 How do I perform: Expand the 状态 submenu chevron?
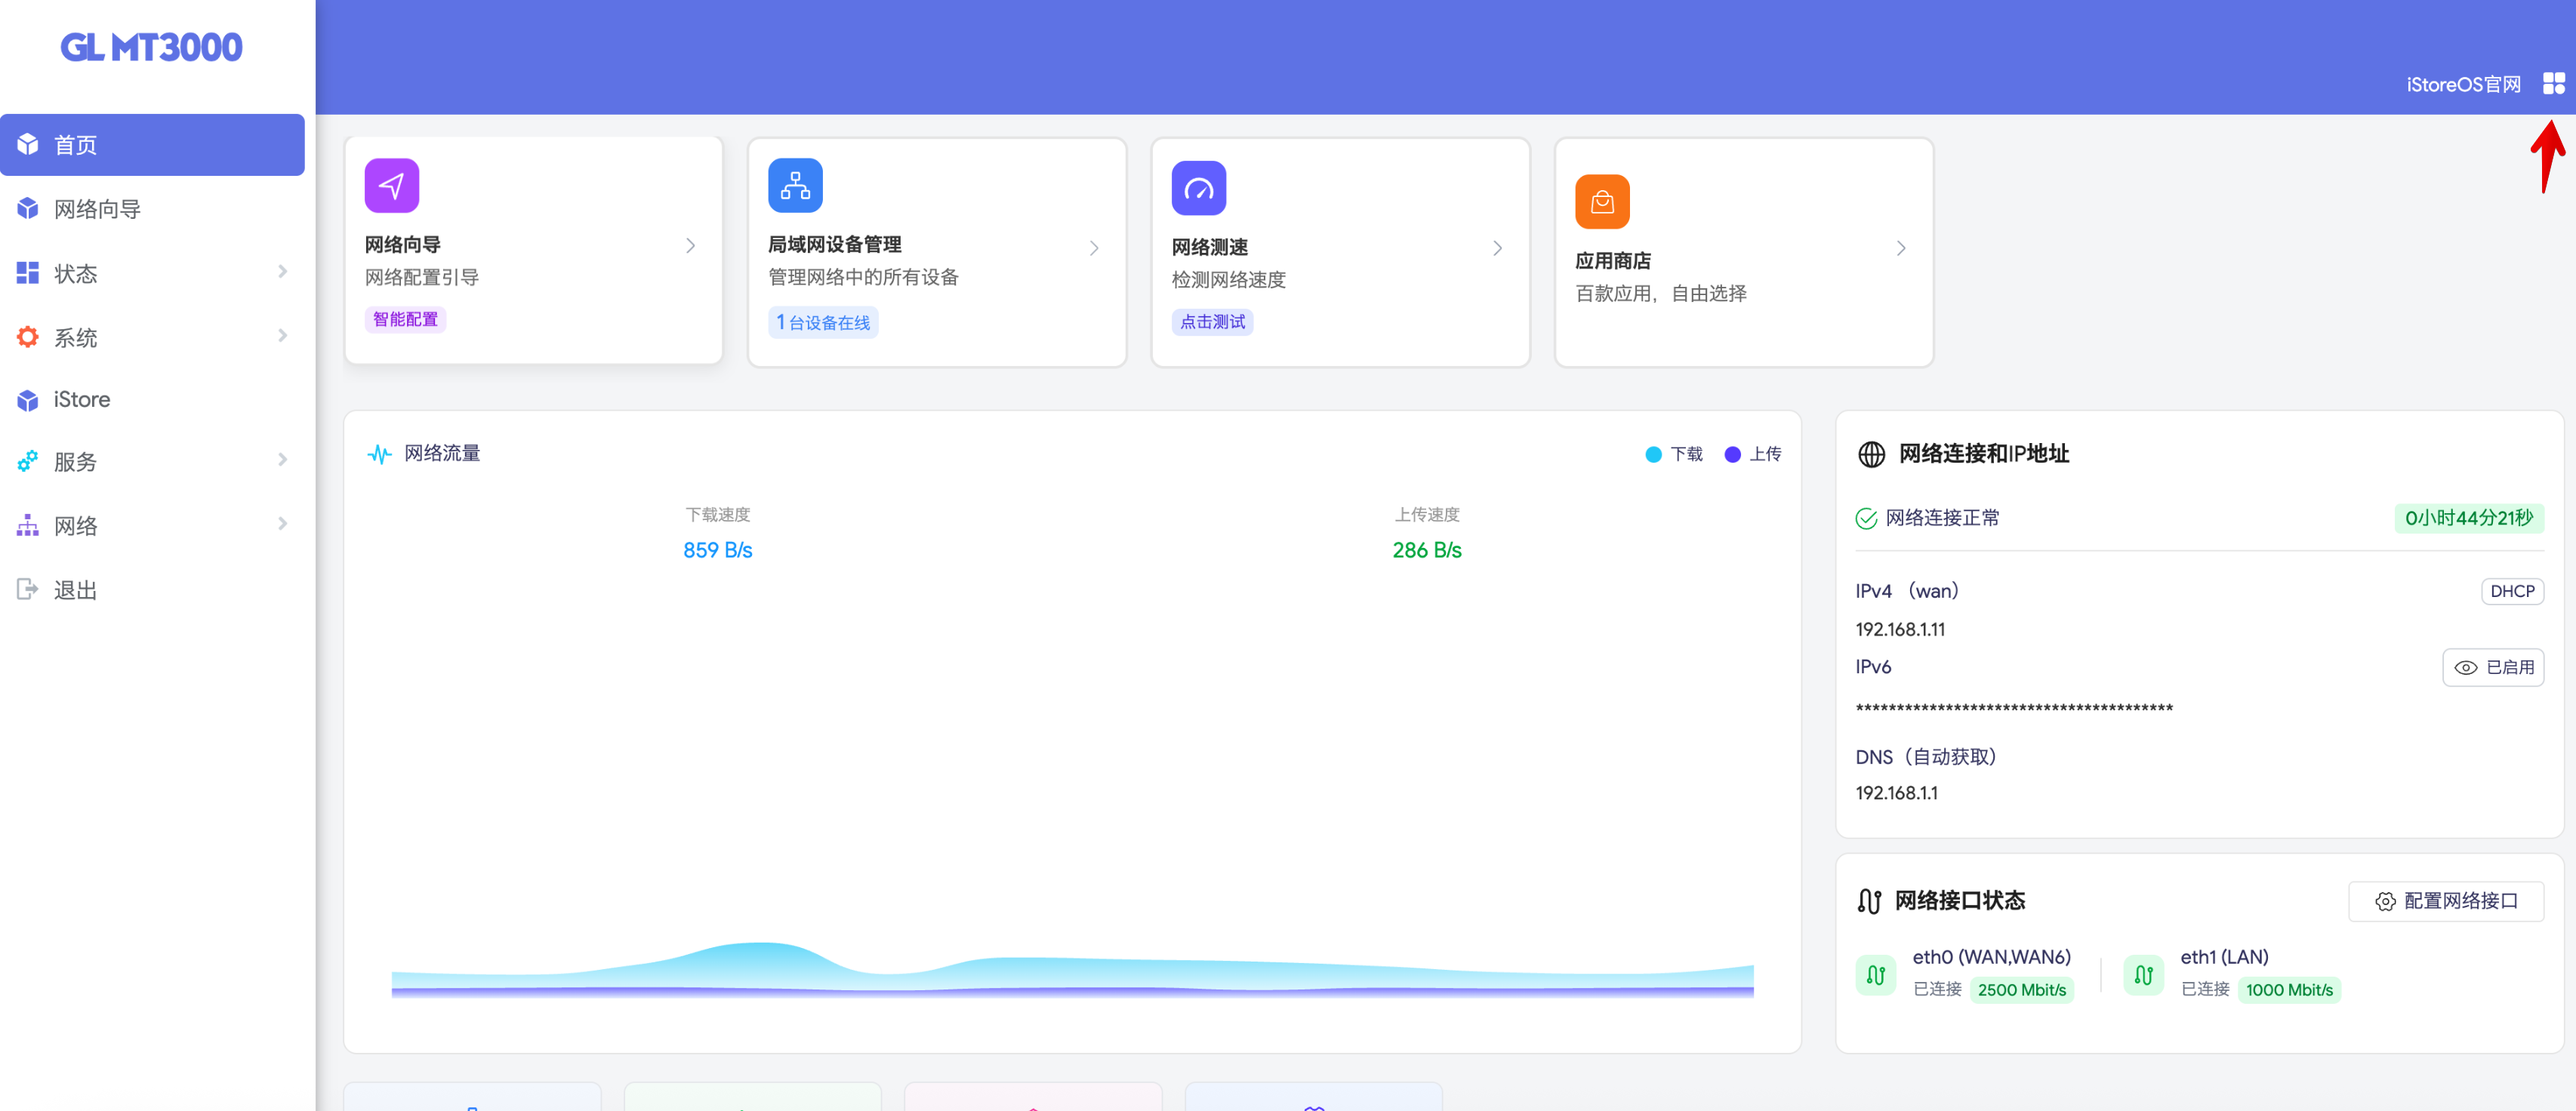283,272
